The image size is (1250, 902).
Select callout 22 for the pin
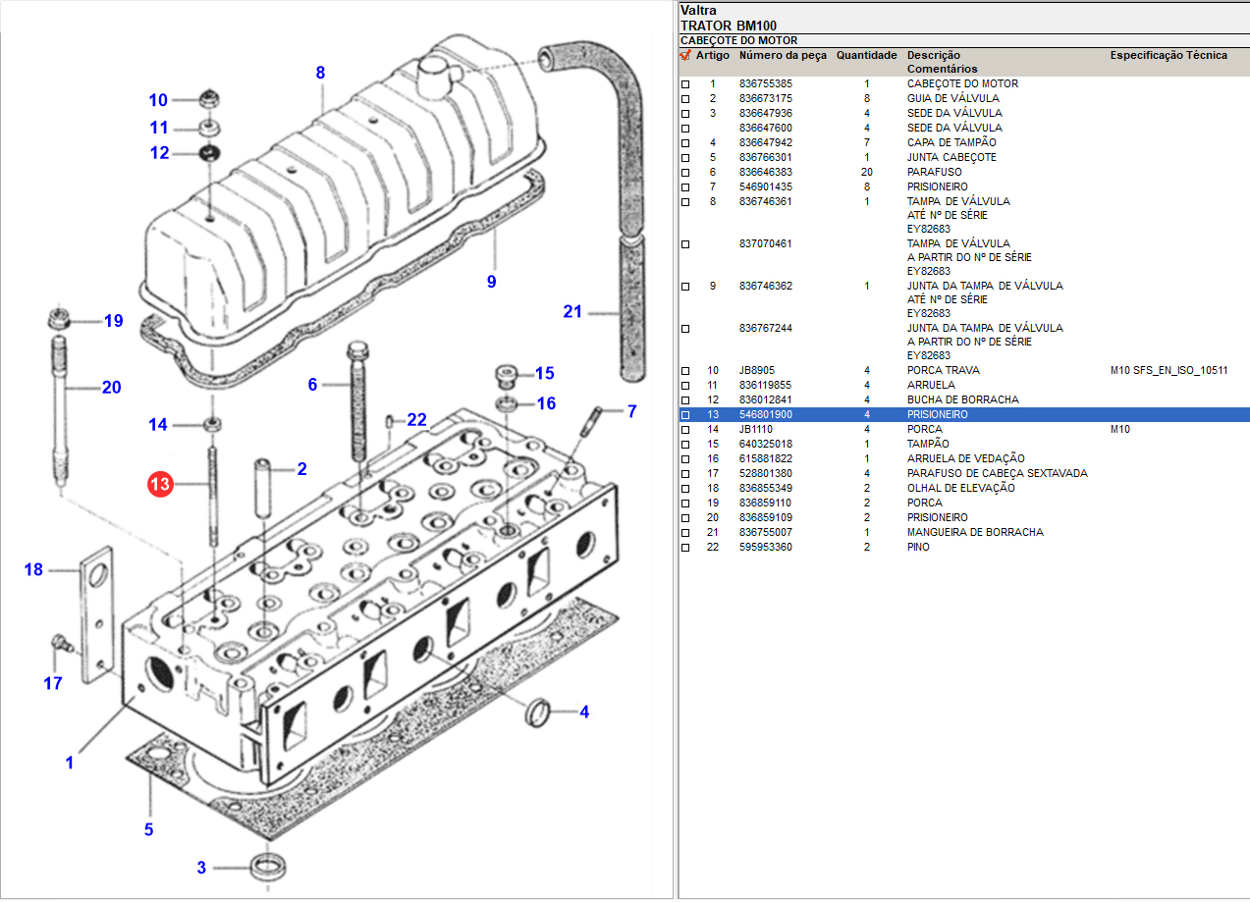(417, 420)
